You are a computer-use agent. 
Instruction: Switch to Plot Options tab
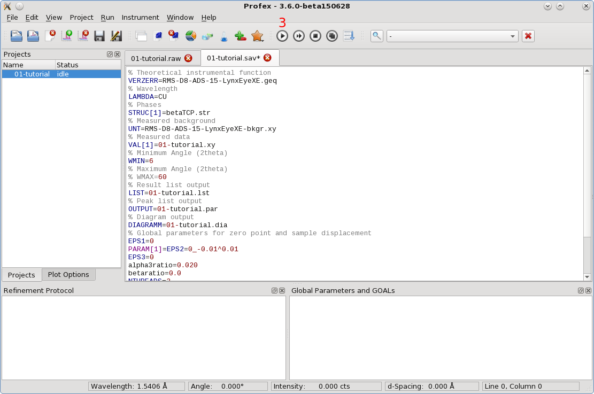pos(68,275)
